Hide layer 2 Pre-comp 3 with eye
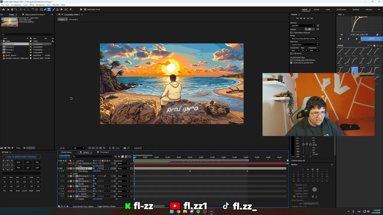This screenshot has height=215, width=383. coord(59,168)
